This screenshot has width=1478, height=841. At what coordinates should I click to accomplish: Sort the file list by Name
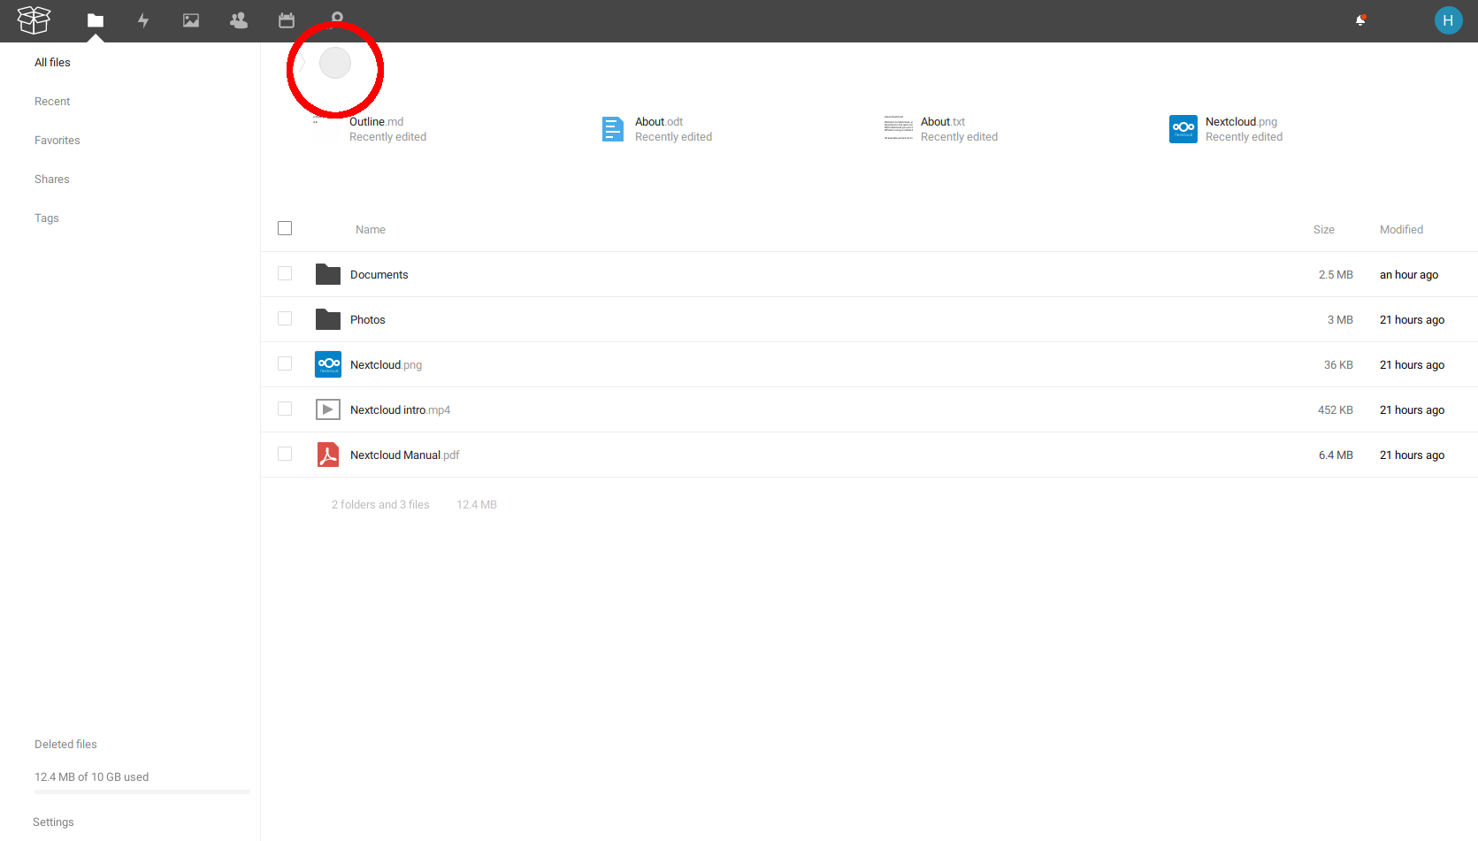point(371,230)
